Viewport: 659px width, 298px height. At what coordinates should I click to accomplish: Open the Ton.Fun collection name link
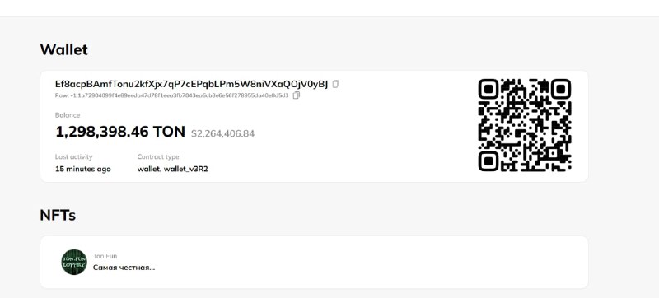click(x=105, y=256)
